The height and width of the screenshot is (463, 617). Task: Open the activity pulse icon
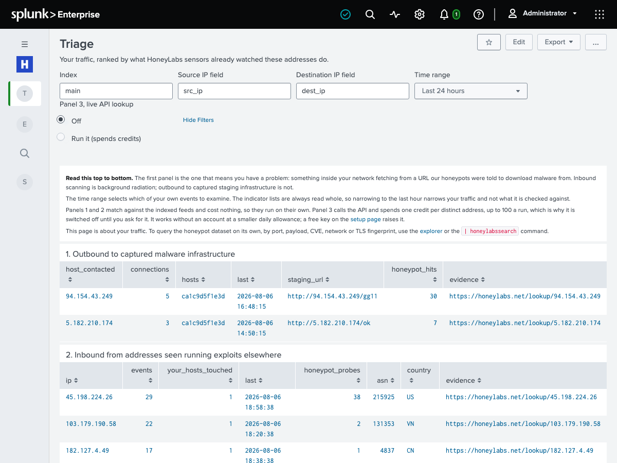395,14
